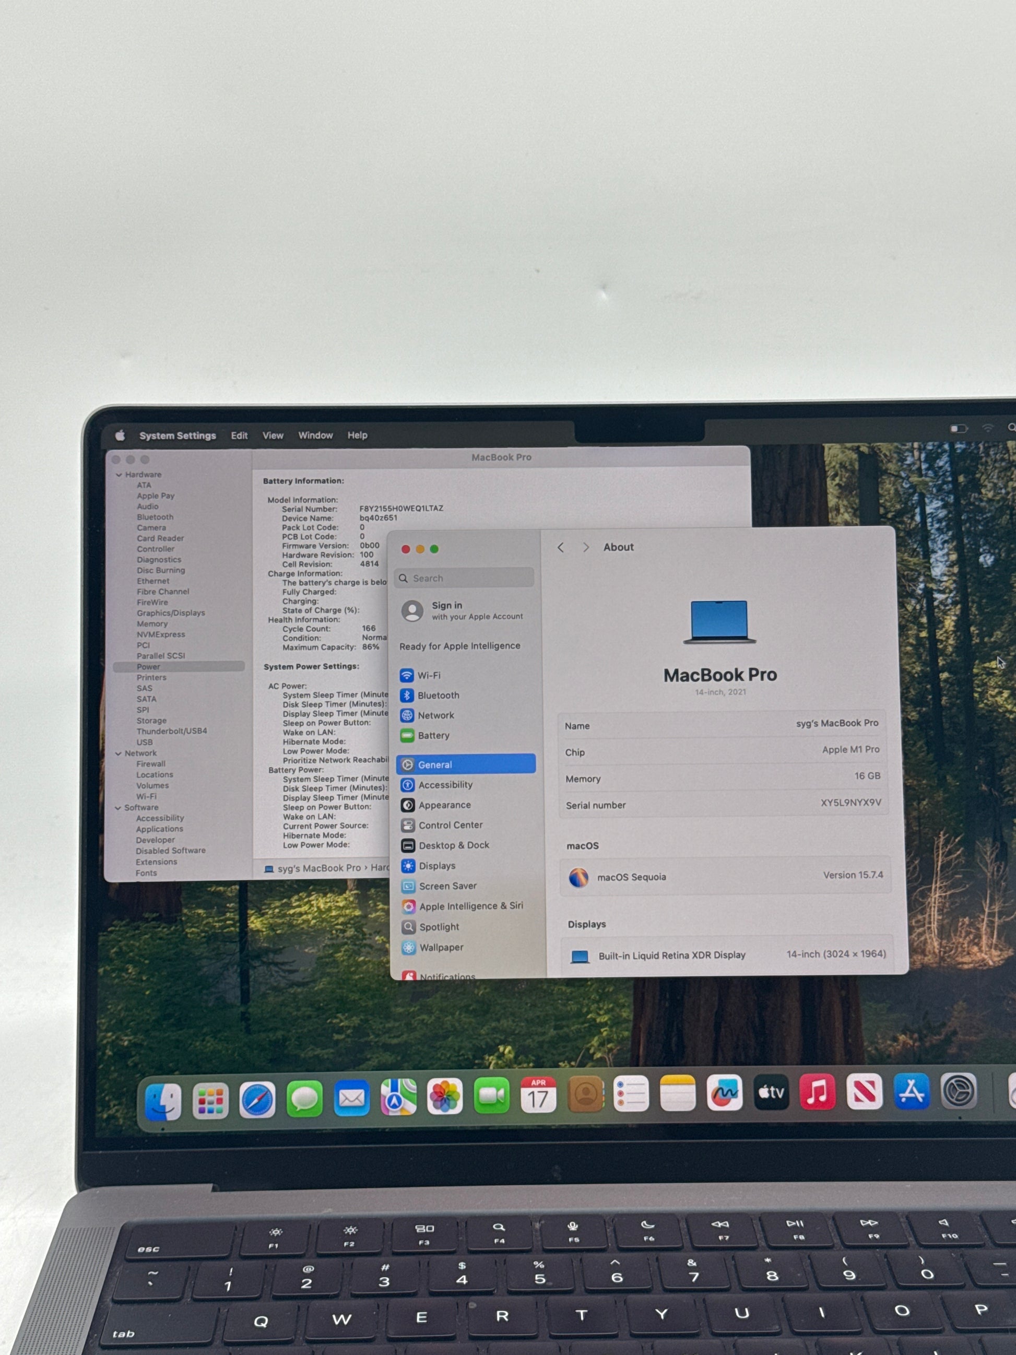The width and height of the screenshot is (1016, 1355).
Task: Open Freeform from the Dock
Action: [725, 1093]
